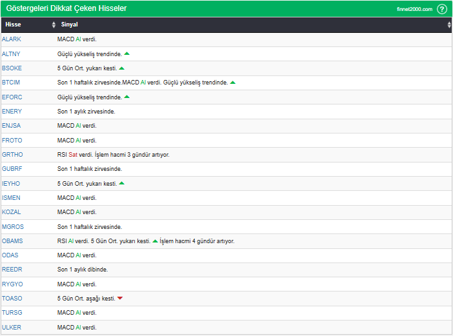This screenshot has height=336, width=453.
Task: Open MGROS stock link
Action: pos(13,227)
